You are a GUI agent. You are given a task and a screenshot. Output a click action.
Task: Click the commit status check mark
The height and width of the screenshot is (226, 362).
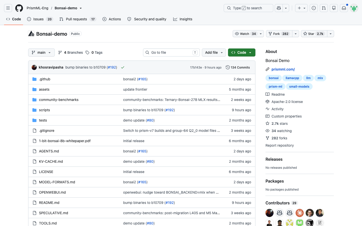point(123,67)
